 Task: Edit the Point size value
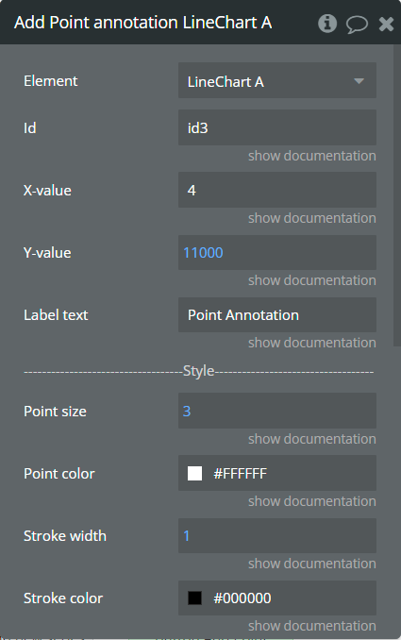pyautogui.click(x=277, y=411)
